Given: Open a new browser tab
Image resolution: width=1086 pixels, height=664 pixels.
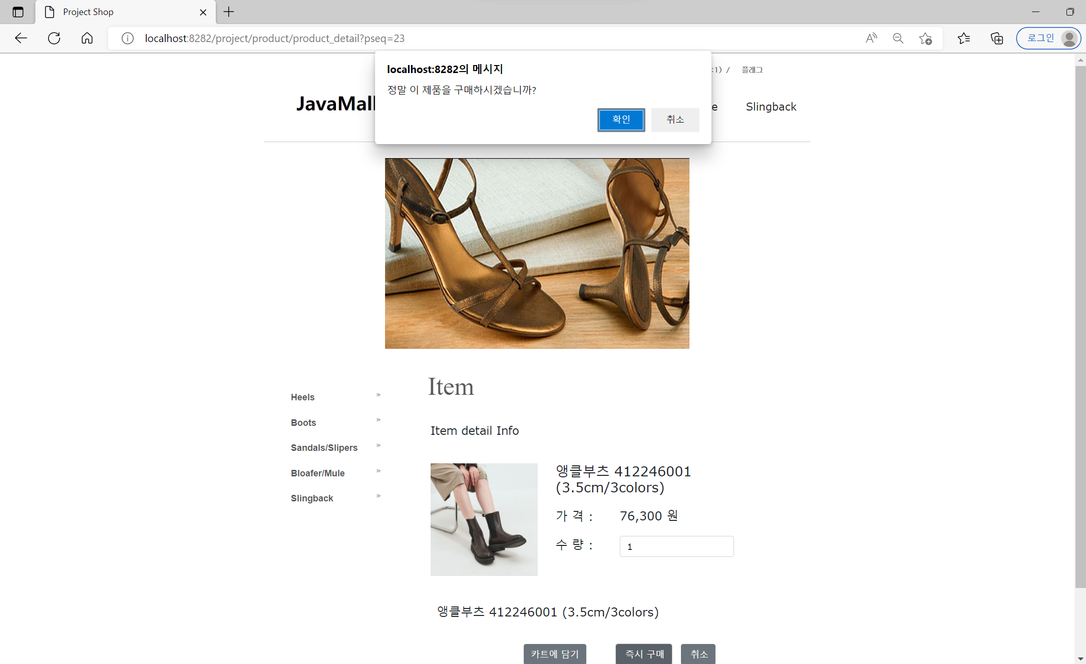Looking at the screenshot, I should pyautogui.click(x=229, y=12).
